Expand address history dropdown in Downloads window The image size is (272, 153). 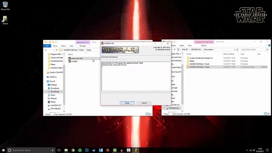(x=235, y=50)
